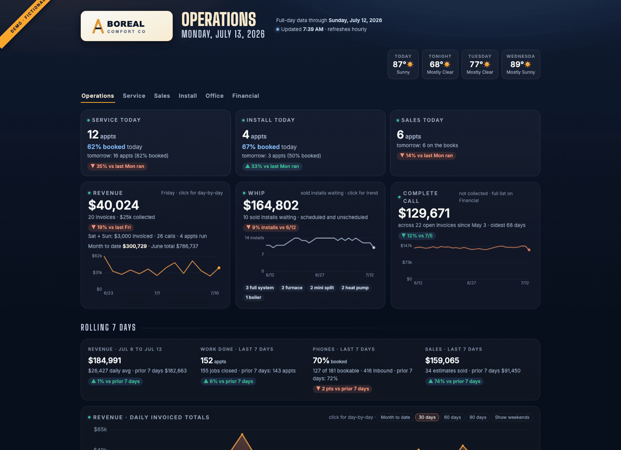
Task: Click the sun icon in the Tuesday forecast
Action: [487, 64]
